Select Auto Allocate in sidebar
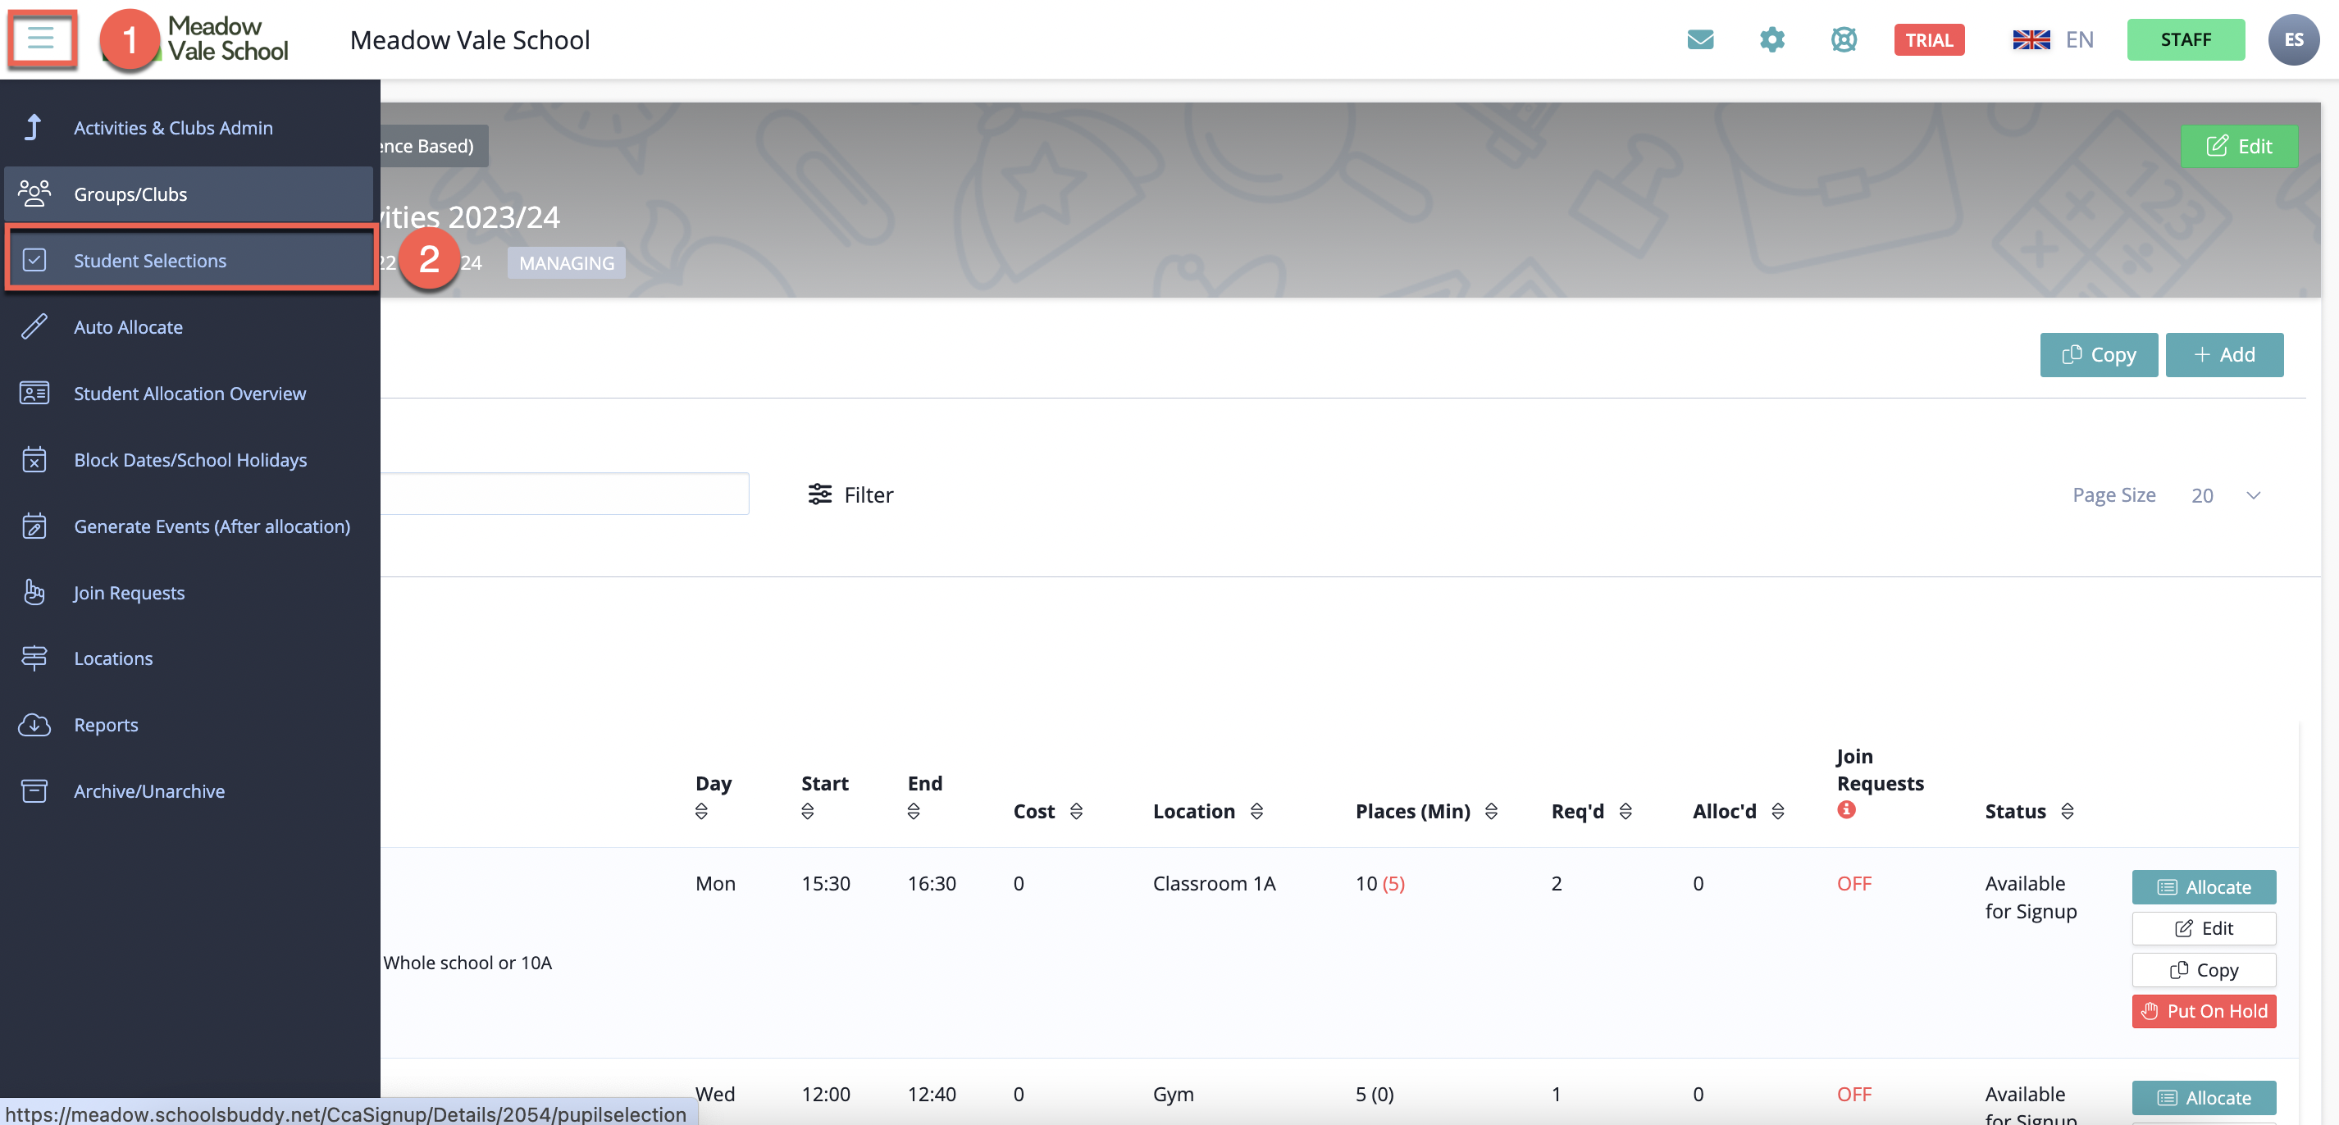2339x1125 pixels. pos(128,327)
